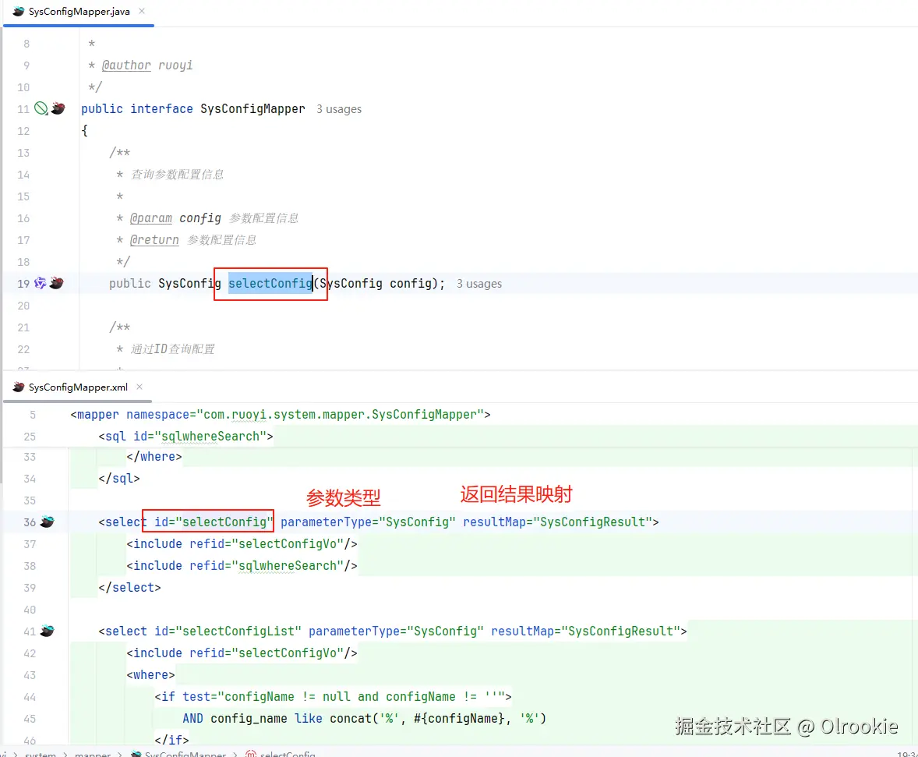This screenshot has height=757, width=918.
Task: Click the @author tag in the Javadoc
Action: [126, 65]
